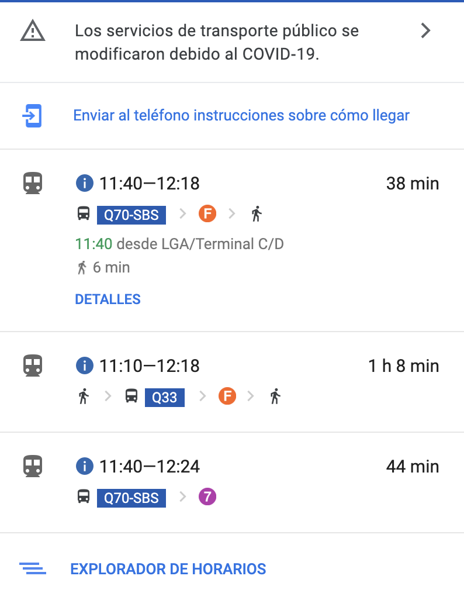Click the send to phone icon
This screenshot has width=464, height=600.
point(32,116)
